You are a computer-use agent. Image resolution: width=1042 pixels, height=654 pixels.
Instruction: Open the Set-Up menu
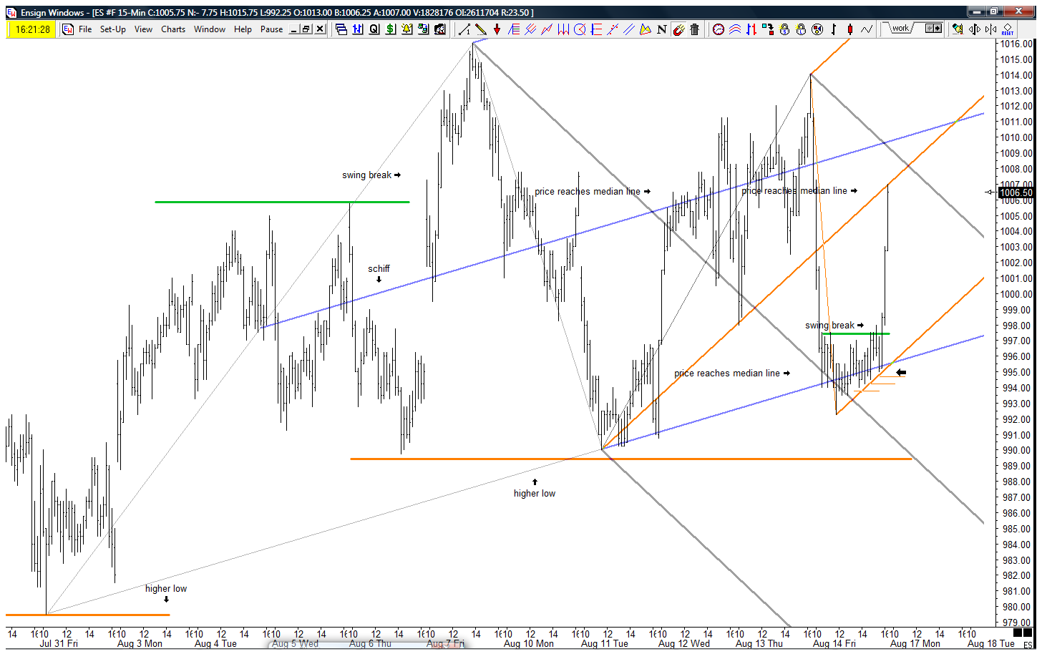pyautogui.click(x=113, y=29)
